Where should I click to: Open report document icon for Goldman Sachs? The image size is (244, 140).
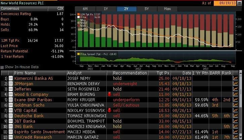click(11, 105)
